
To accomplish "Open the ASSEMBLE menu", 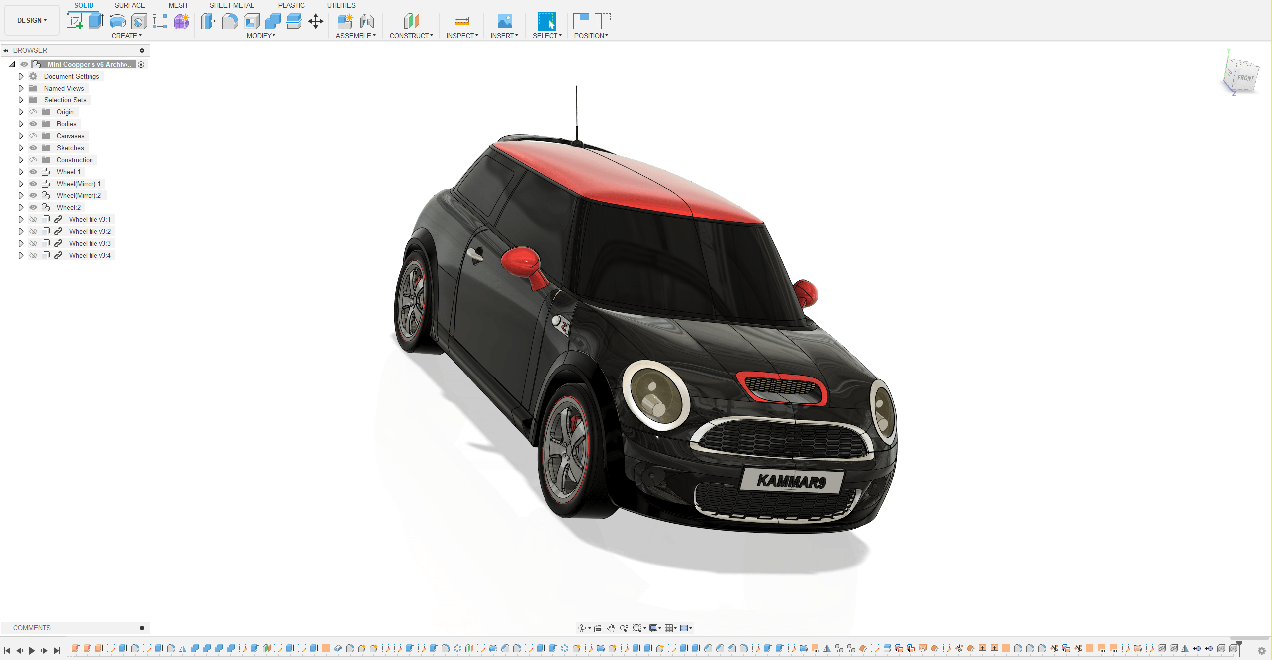I will (356, 36).
